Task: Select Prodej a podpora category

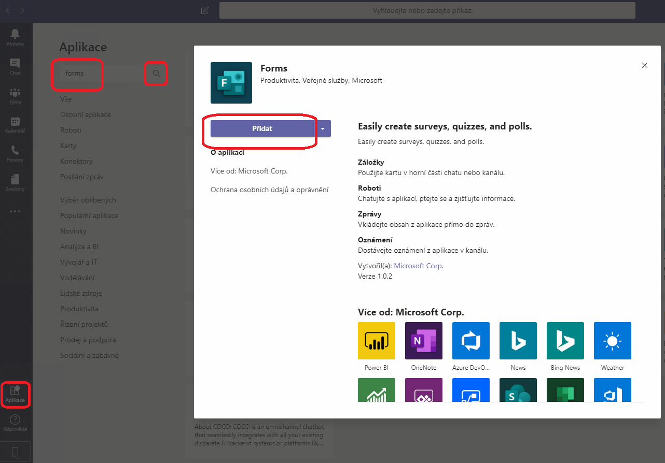Action: (x=88, y=340)
